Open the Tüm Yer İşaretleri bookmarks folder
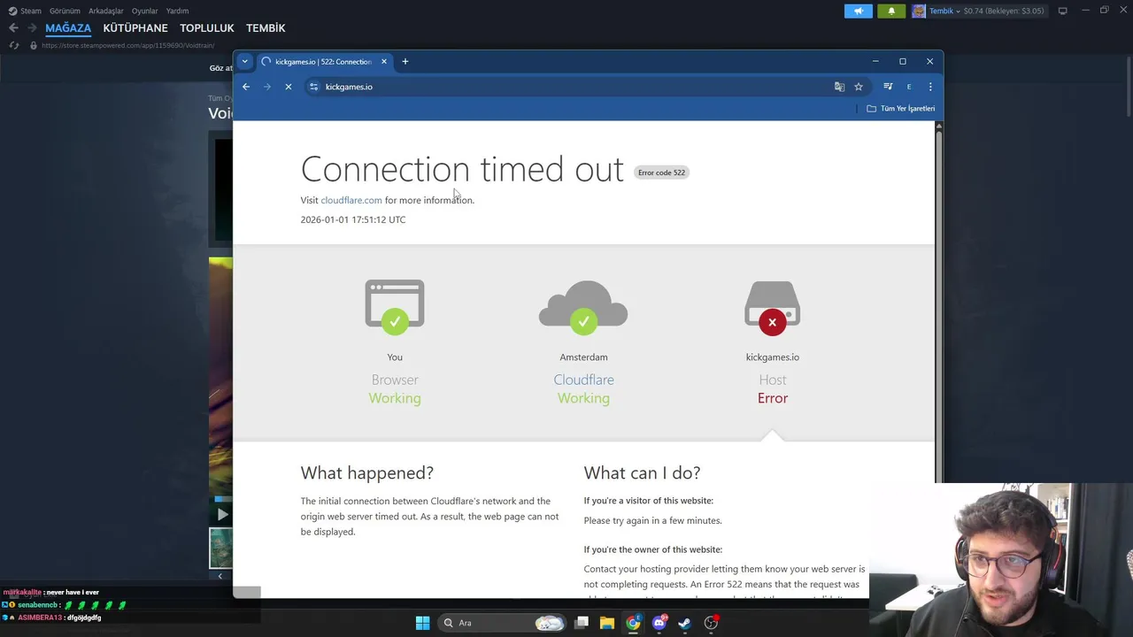 tap(900, 109)
